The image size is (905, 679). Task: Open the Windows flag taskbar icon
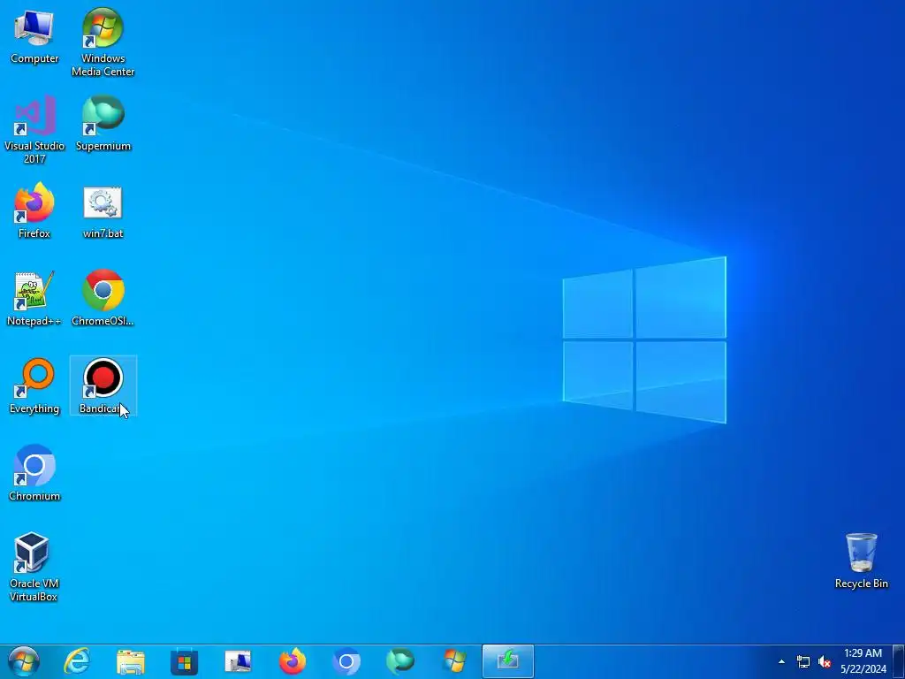coord(454,661)
